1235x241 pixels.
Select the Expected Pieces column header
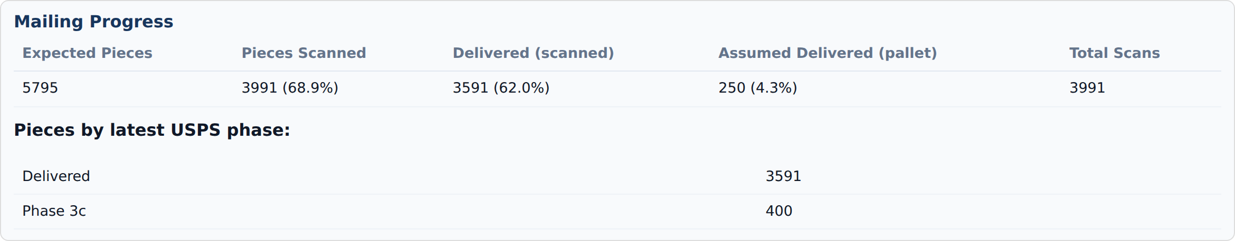87,53
